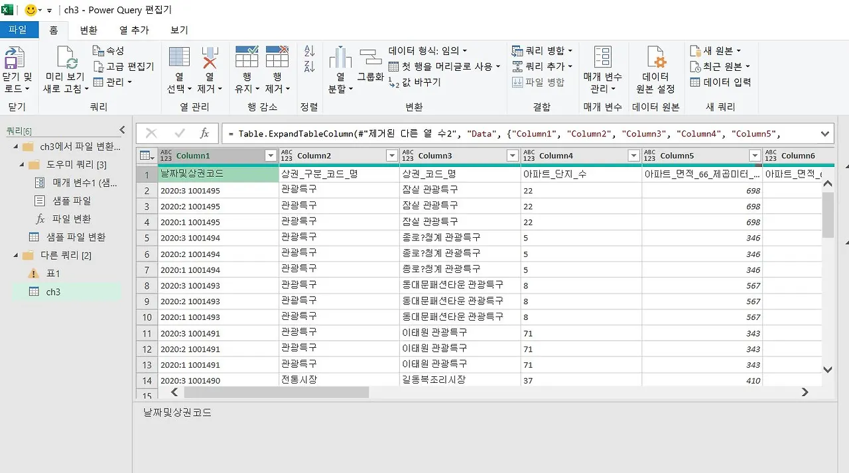Select the ch3 query
Viewport: 849px width, 473px height.
click(x=66, y=291)
